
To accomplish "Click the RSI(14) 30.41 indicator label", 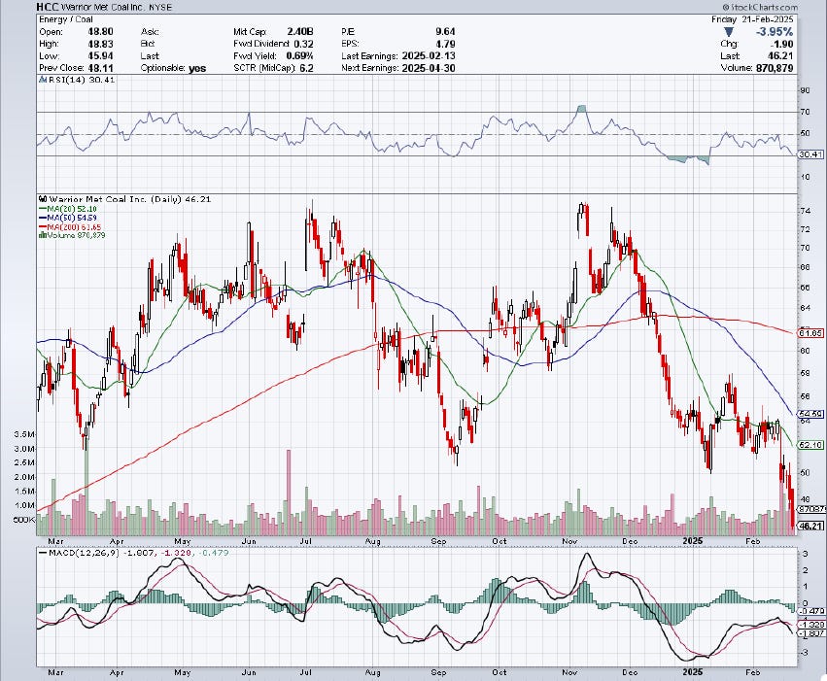I will click(77, 80).
